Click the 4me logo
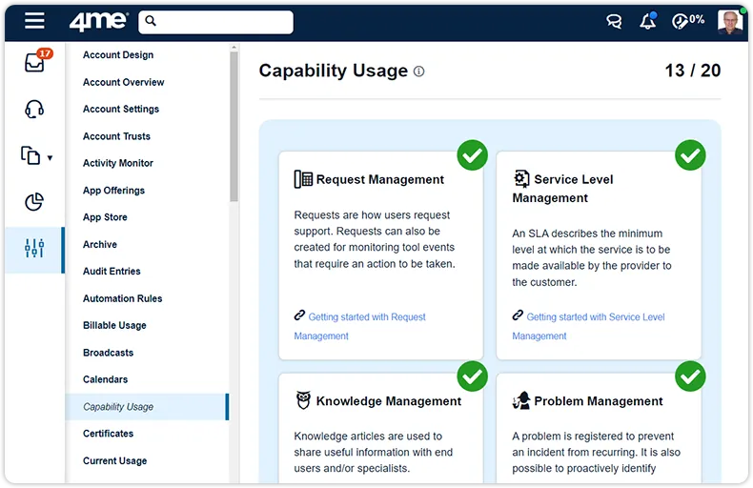Screen dimensions: 753x488 [x=98, y=21]
